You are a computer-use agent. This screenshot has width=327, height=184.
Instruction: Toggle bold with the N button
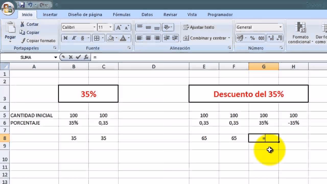point(66,38)
